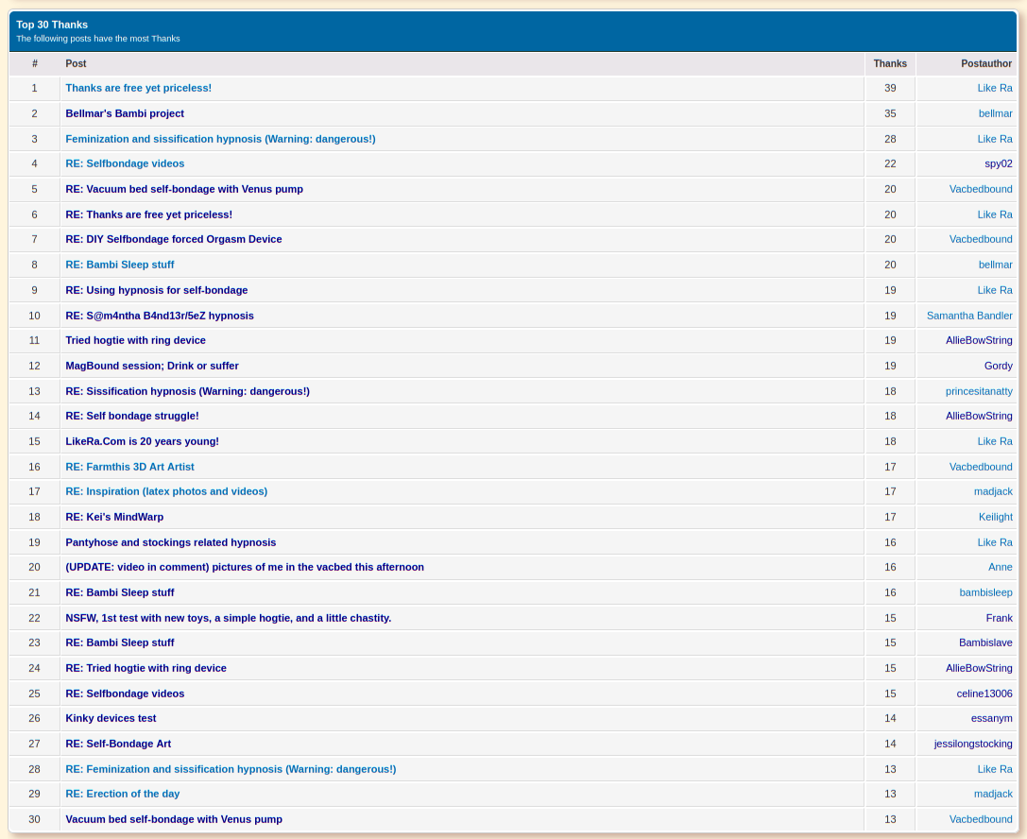Image resolution: width=1027 pixels, height=839 pixels.
Task: Open jessilongstocking's author profile
Action: [973, 744]
